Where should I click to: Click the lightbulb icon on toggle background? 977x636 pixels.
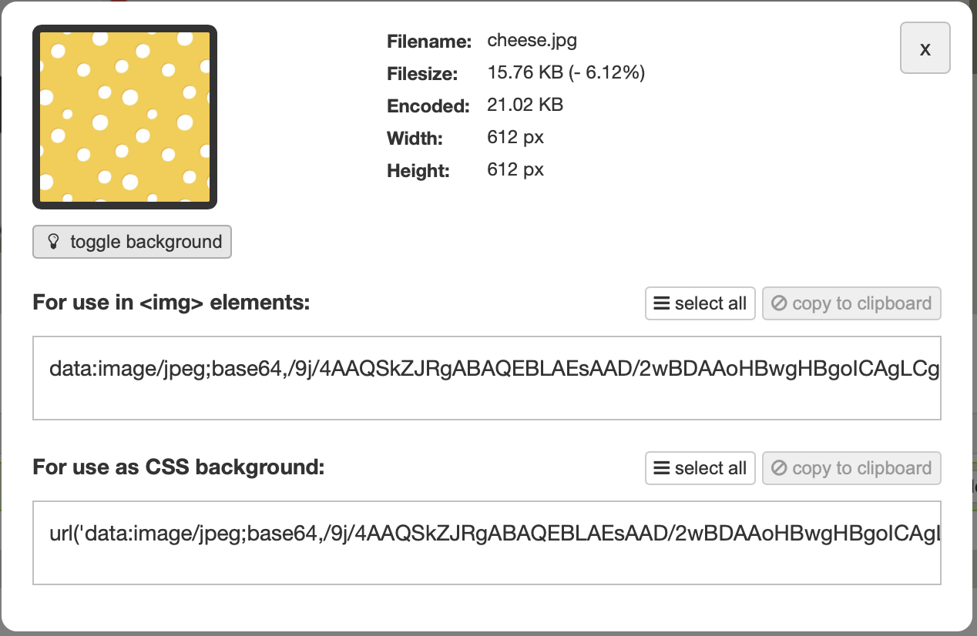(52, 242)
